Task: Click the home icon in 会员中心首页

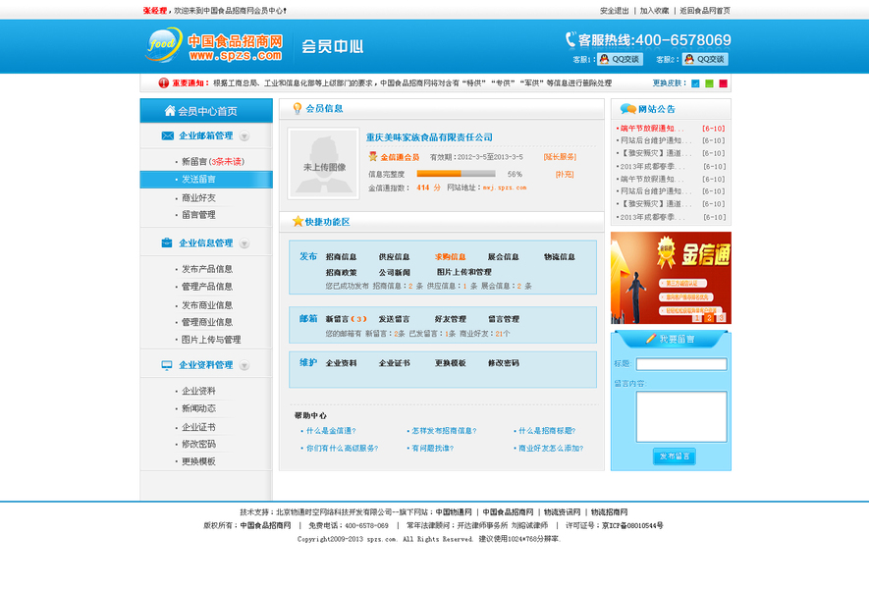Action: 170,111
